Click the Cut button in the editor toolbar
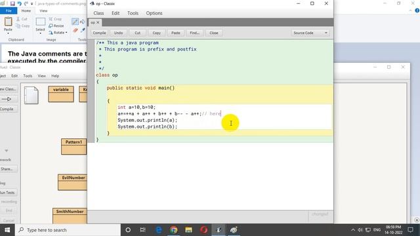 [137, 33]
